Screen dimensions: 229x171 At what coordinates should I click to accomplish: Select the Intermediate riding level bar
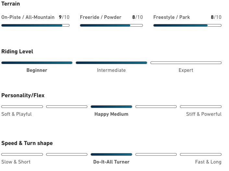(x=111, y=63)
